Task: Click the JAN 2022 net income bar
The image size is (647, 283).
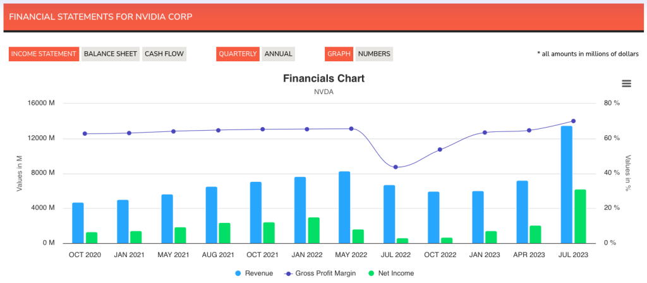Action: point(313,230)
